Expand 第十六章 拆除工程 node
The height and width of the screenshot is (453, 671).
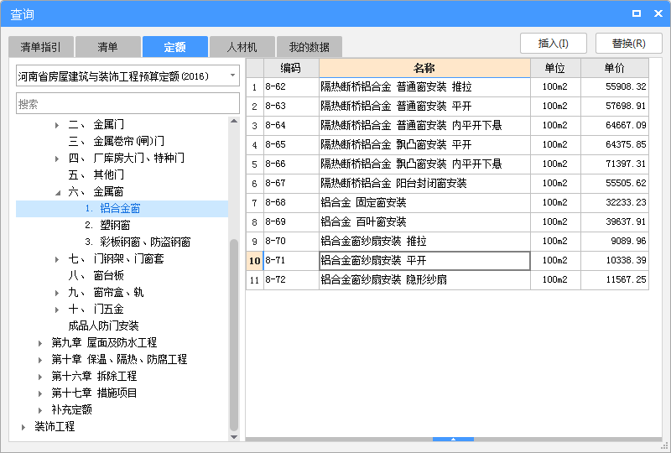40,377
